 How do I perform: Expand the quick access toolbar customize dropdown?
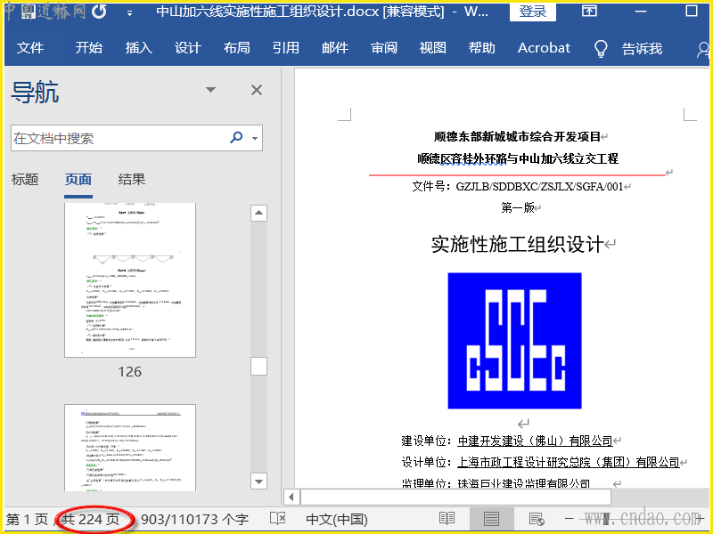pyautogui.click(x=129, y=13)
